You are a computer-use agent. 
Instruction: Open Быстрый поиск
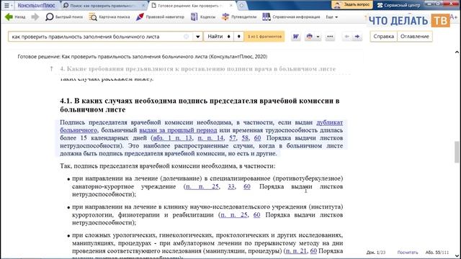(x=64, y=17)
